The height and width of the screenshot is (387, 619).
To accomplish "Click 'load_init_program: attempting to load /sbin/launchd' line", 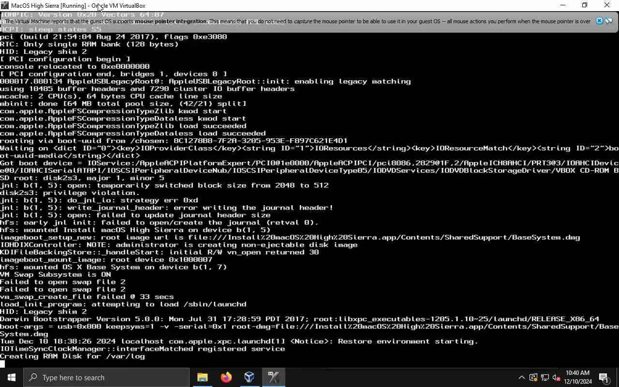I will [x=123, y=304].
